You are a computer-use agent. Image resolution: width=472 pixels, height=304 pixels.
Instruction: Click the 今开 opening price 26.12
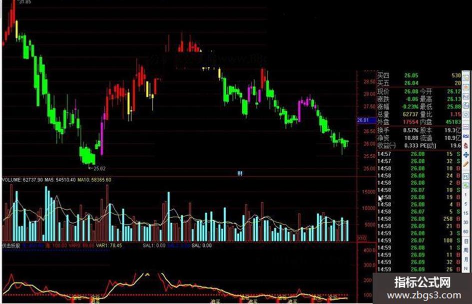[454, 91]
